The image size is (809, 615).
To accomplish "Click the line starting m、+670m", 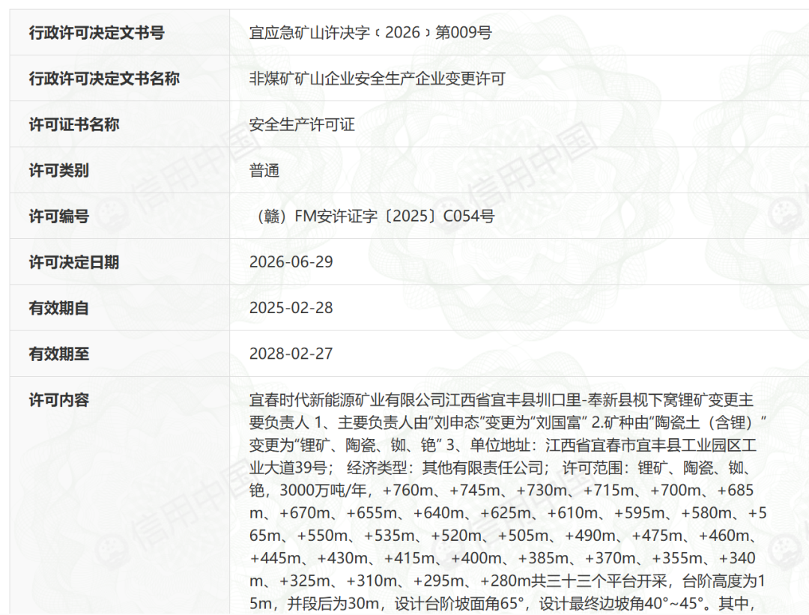I will point(508,513).
